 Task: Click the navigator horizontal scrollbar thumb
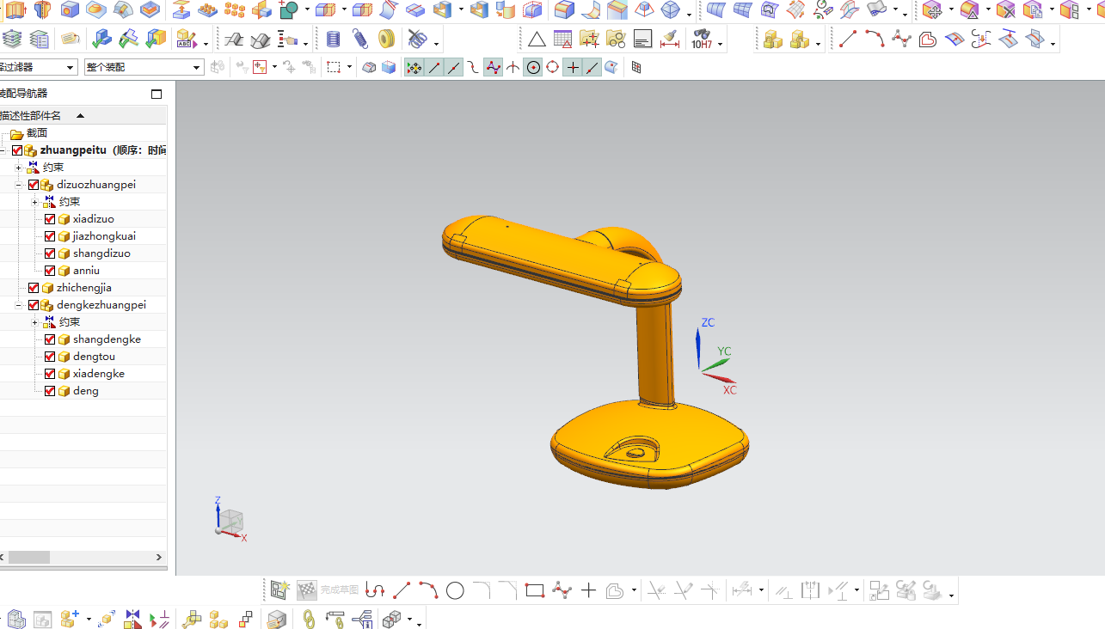pyautogui.click(x=29, y=557)
